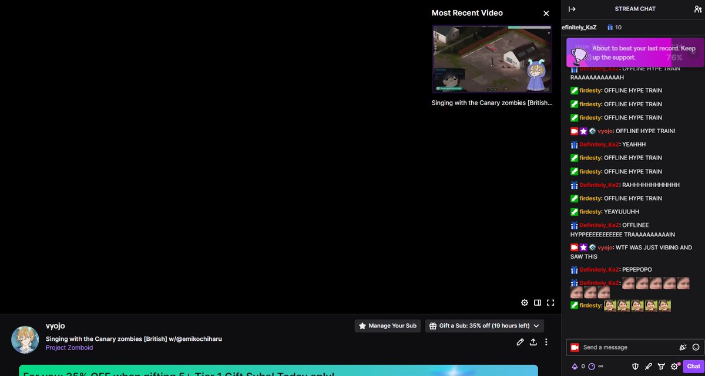Click the Most Recent Video title text
Viewport: 705px width, 376px height.
(x=492, y=103)
